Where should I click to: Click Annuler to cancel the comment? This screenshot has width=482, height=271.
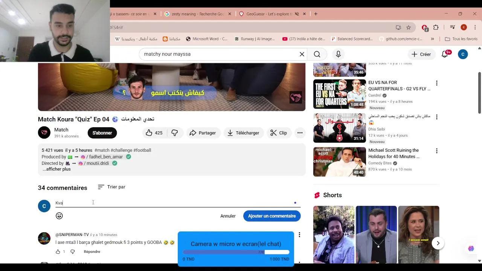[x=228, y=216]
